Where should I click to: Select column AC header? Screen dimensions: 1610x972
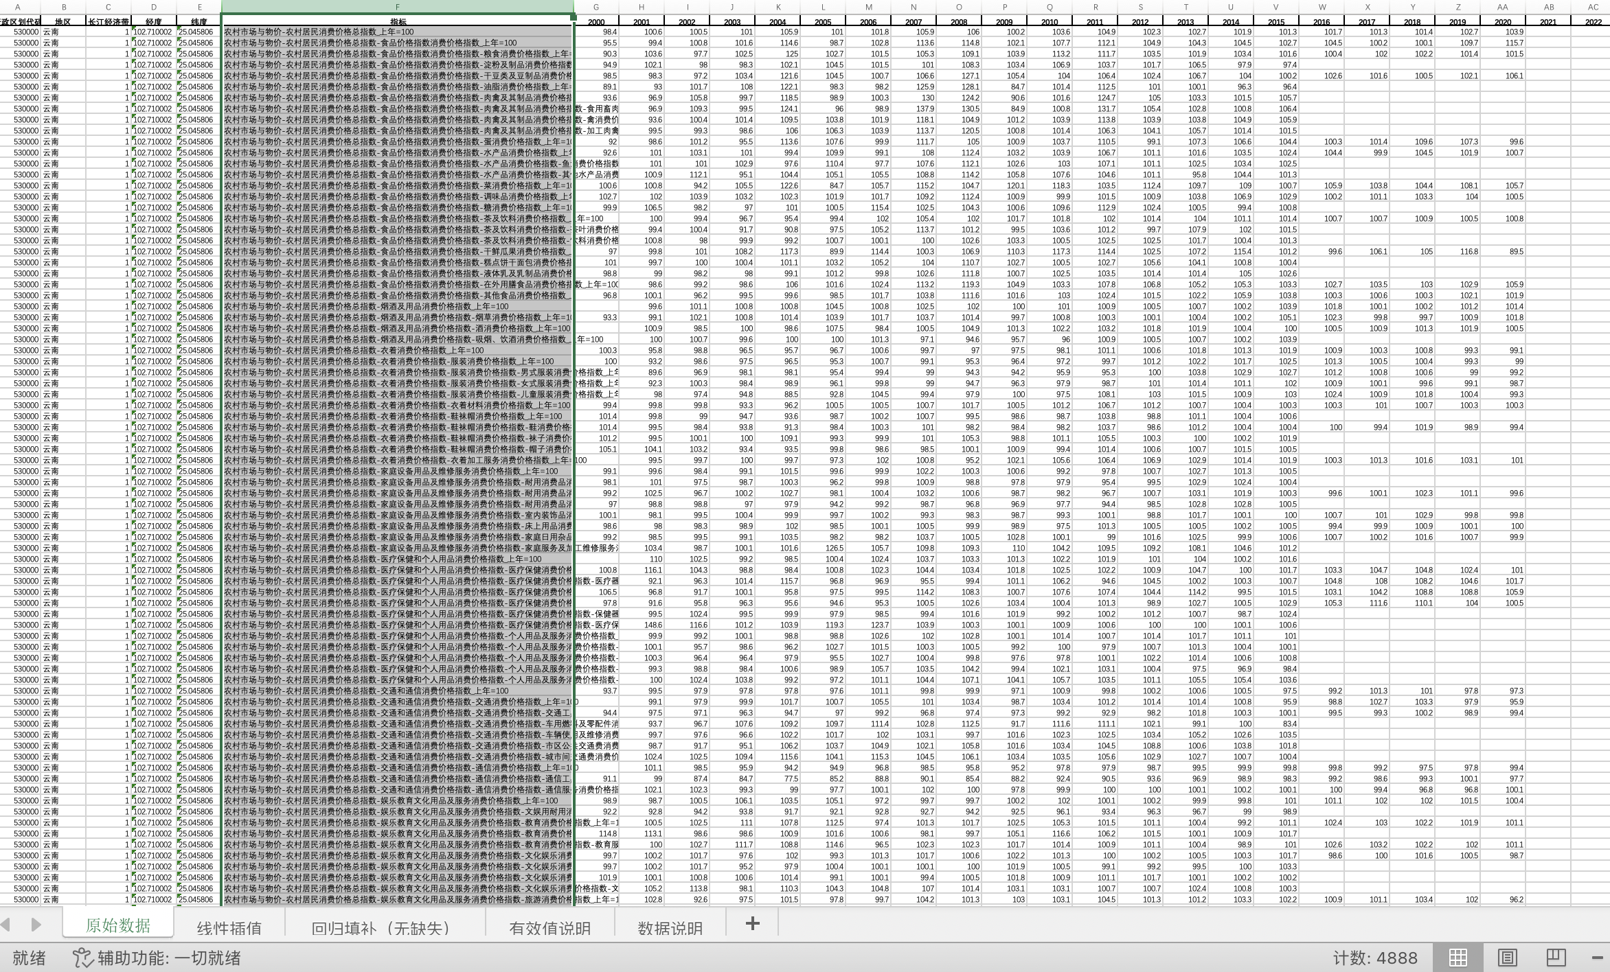point(1593,7)
